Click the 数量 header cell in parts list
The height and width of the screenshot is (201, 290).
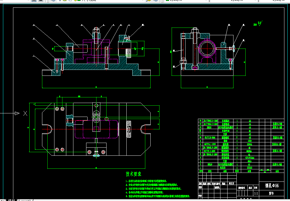[237, 171]
